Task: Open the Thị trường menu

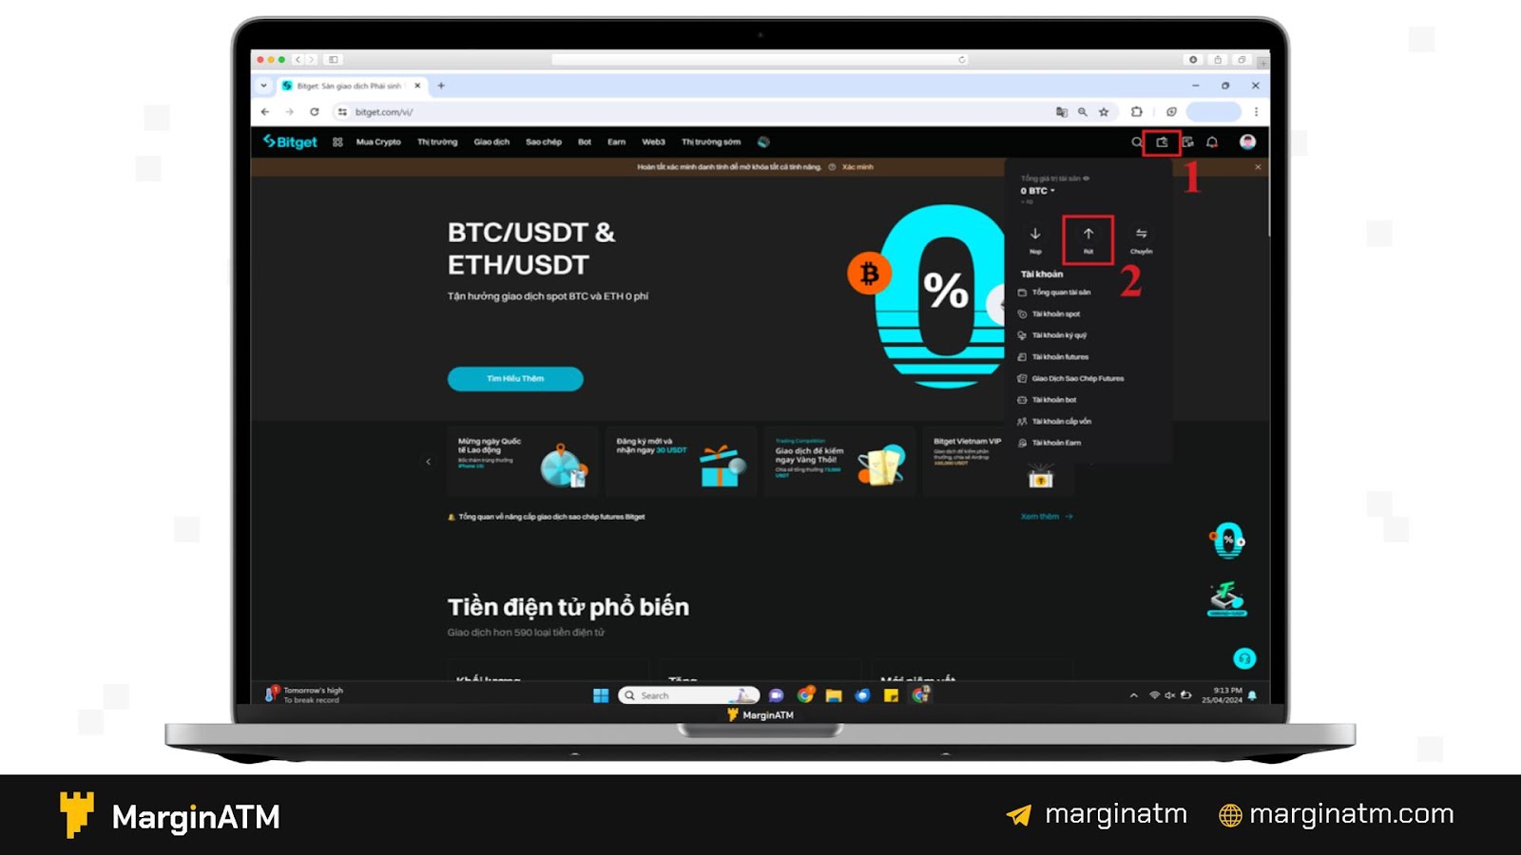Action: 437,142
